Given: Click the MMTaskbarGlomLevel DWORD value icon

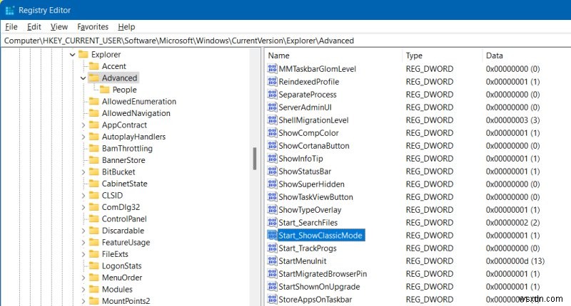Looking at the screenshot, I should tap(273, 68).
